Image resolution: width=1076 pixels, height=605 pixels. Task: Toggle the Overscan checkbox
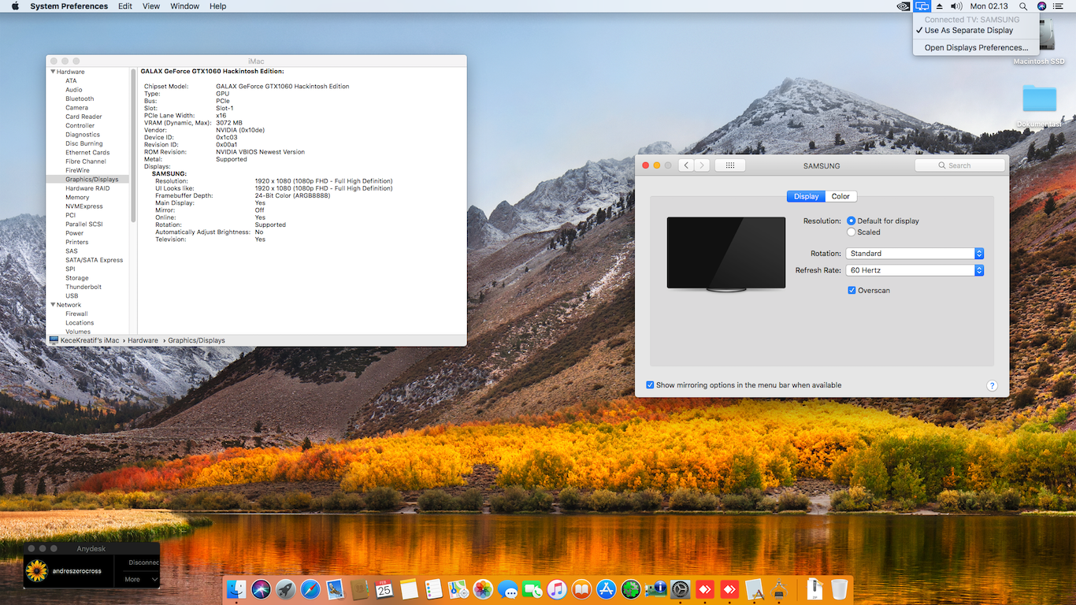click(852, 291)
